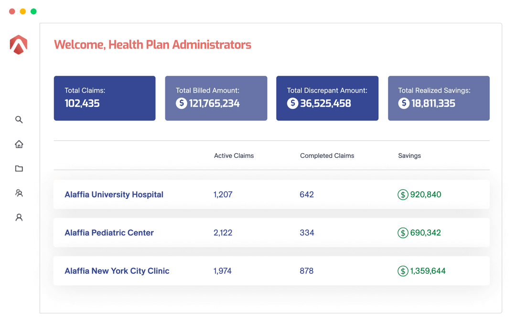Click the Active Claims column header
This screenshot has width=516, height=321.
(x=234, y=155)
